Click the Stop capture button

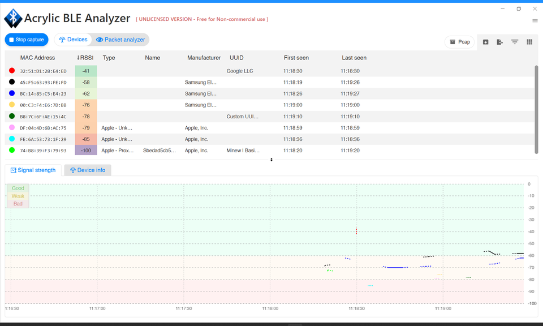point(27,40)
